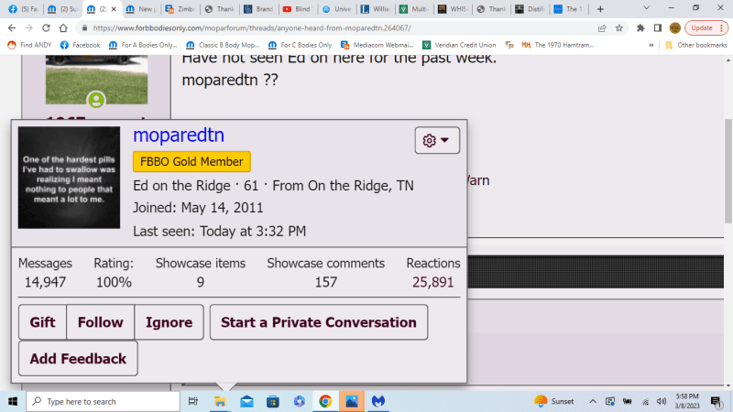This screenshot has height=412, width=733.
Task: Open the Facebook bookmark
Action: click(x=80, y=44)
